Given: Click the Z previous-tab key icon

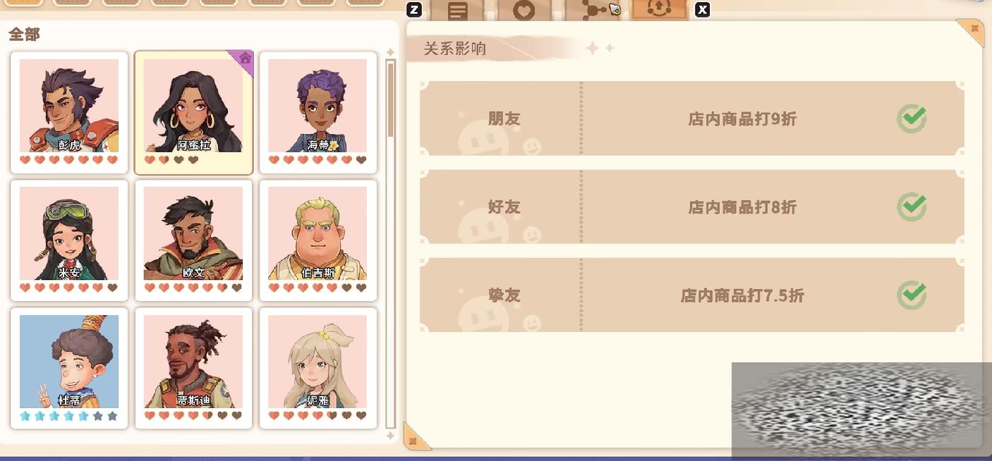Looking at the screenshot, I should point(414,10).
